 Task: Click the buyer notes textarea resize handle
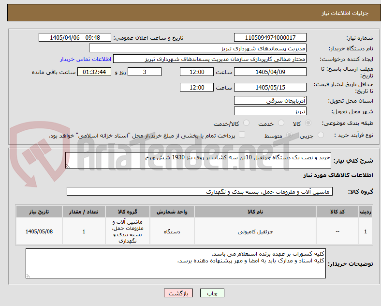(28, 276)
